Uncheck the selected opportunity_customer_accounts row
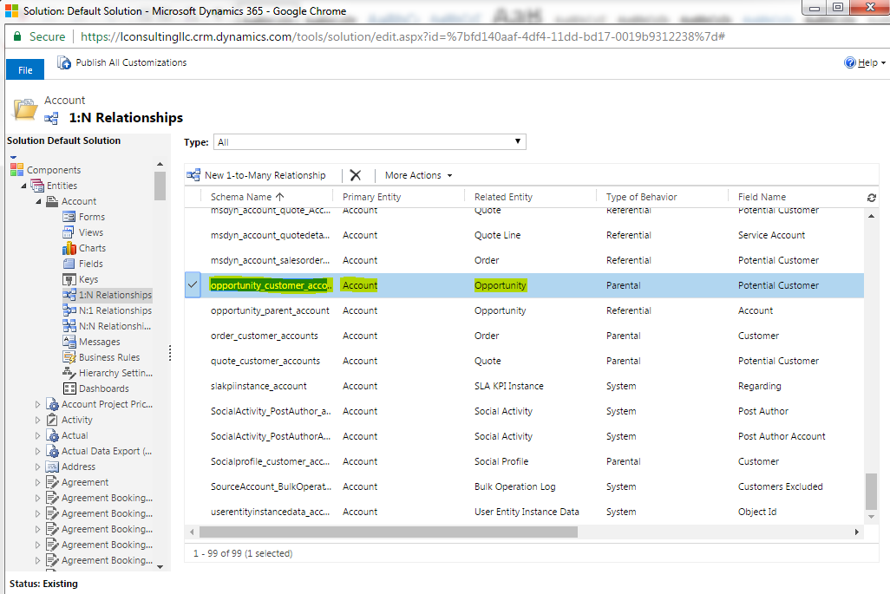 (x=193, y=284)
